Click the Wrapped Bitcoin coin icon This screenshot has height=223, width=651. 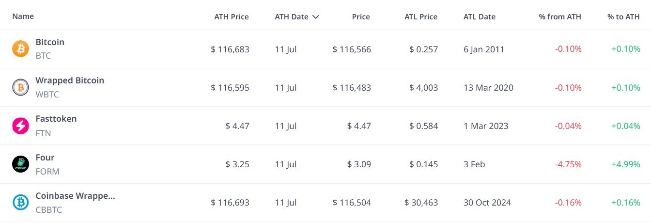pos(20,87)
